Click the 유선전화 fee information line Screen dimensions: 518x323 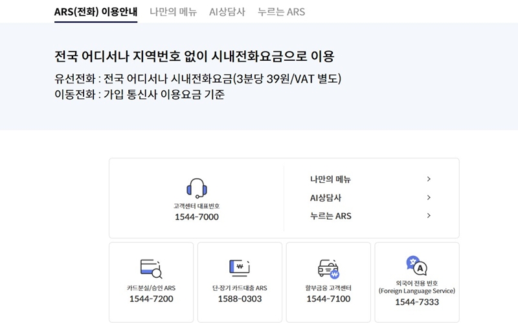197,79
